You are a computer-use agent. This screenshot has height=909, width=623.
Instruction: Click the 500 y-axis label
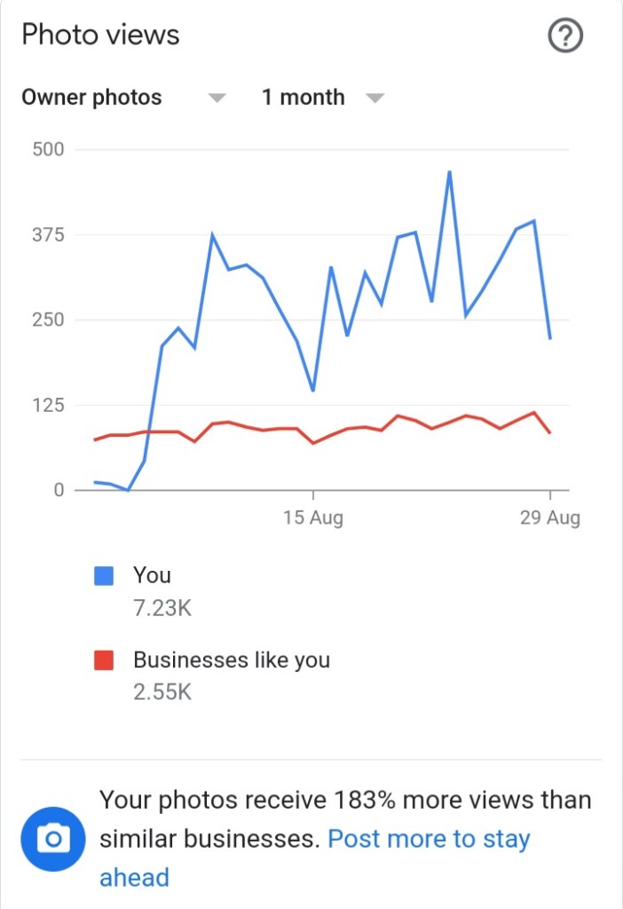coord(49,149)
